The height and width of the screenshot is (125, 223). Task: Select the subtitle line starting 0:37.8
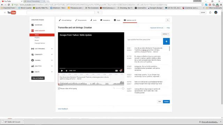(x=148, y=83)
